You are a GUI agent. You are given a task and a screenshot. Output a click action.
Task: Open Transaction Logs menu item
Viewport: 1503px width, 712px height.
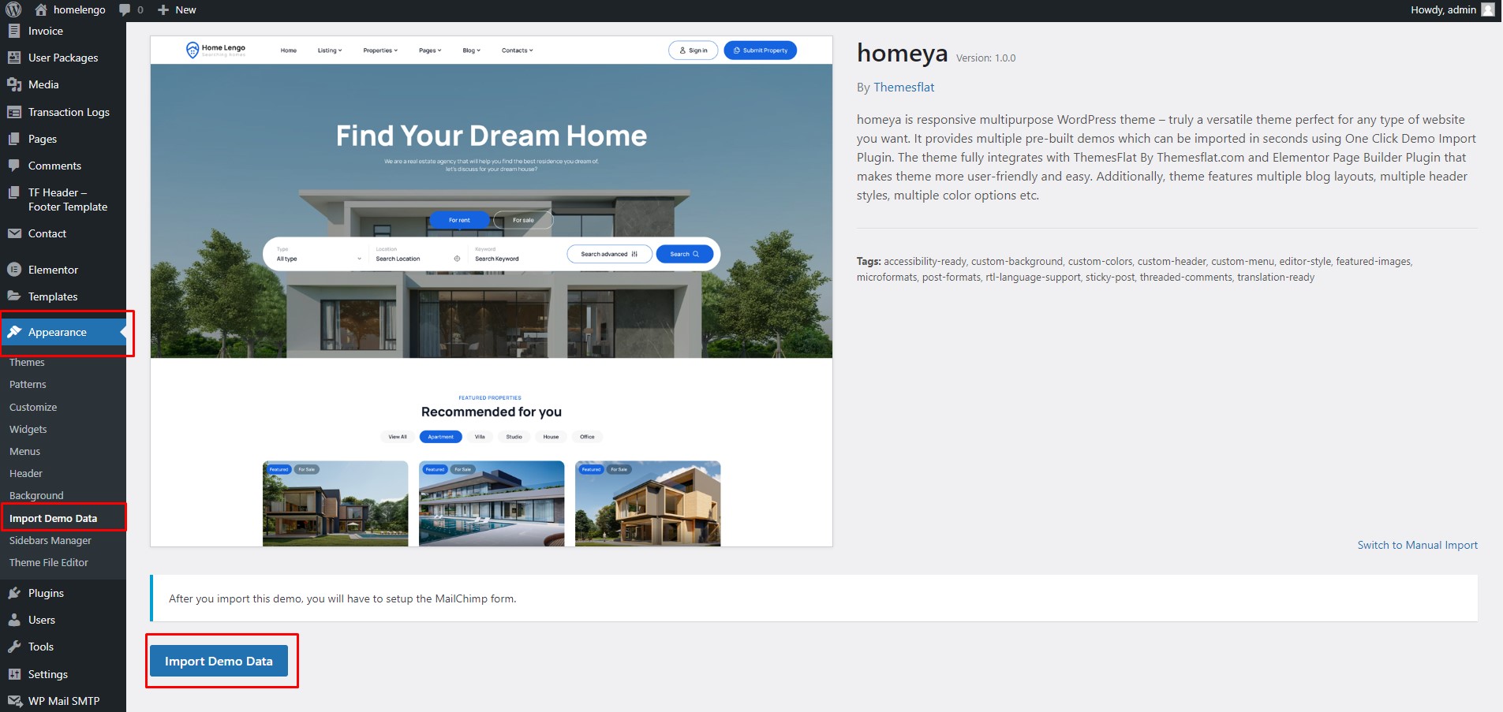point(69,112)
